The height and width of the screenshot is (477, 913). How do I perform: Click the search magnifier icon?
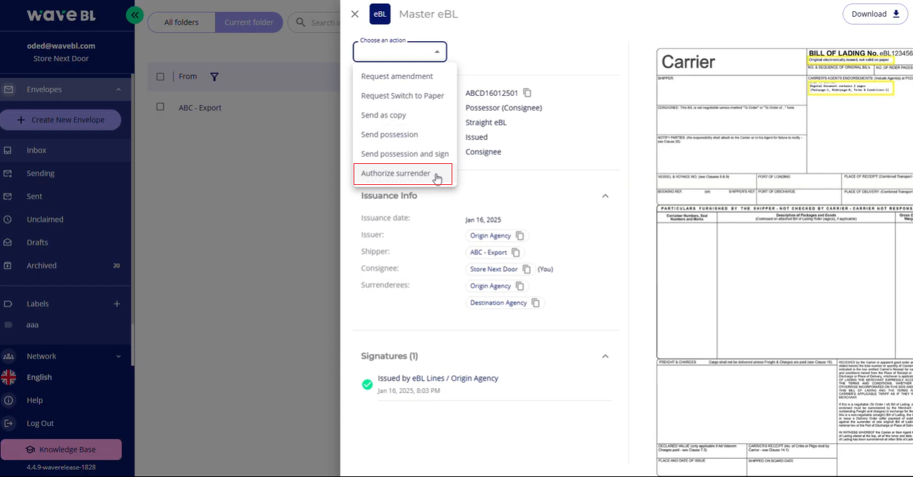[x=300, y=22]
